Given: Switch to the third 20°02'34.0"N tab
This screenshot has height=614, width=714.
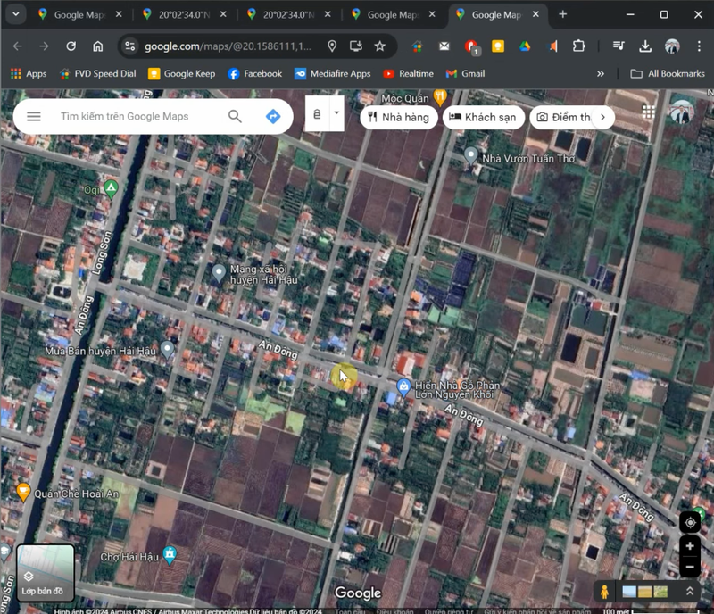Looking at the screenshot, I should coord(288,14).
